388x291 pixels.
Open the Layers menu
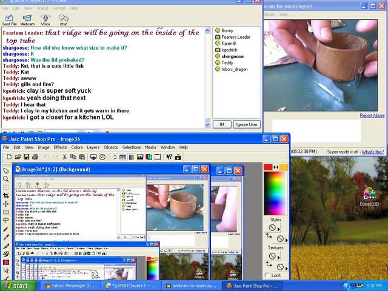point(93,147)
